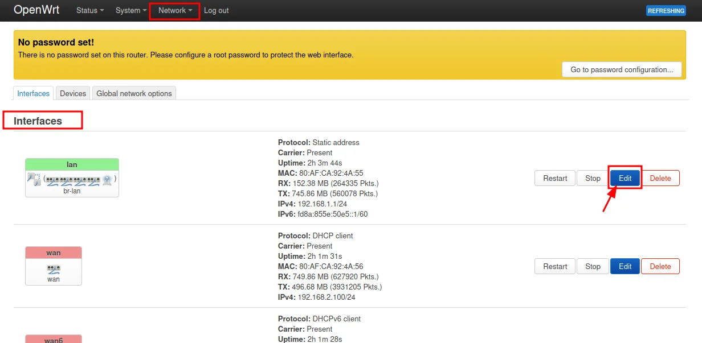Click Log out in the top bar

tap(217, 10)
